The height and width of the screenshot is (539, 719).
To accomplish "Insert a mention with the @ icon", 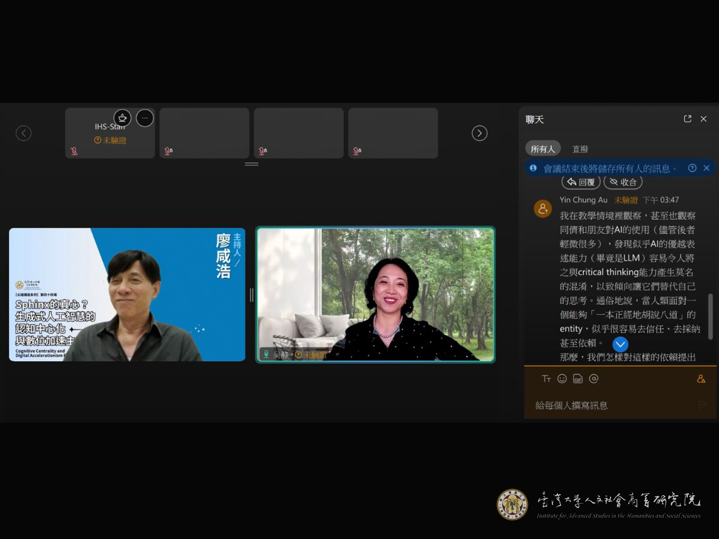I will point(594,379).
